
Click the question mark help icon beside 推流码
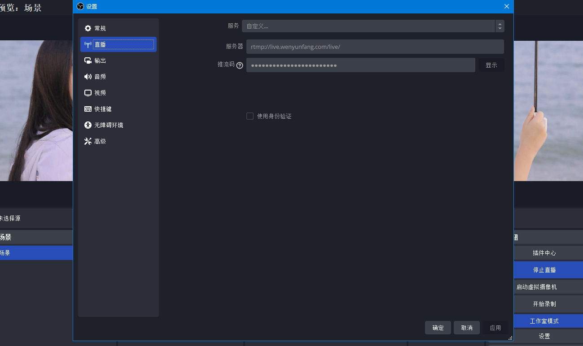click(x=240, y=65)
